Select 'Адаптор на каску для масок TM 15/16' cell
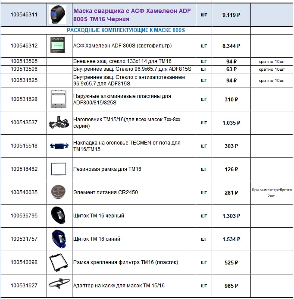 [134, 286]
